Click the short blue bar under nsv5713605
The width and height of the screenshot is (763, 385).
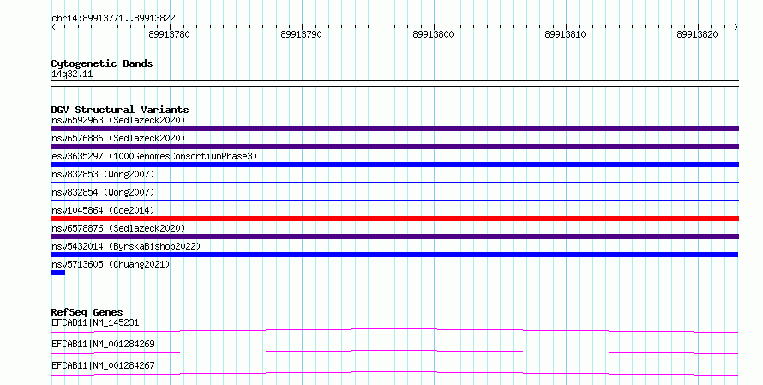[58, 273]
